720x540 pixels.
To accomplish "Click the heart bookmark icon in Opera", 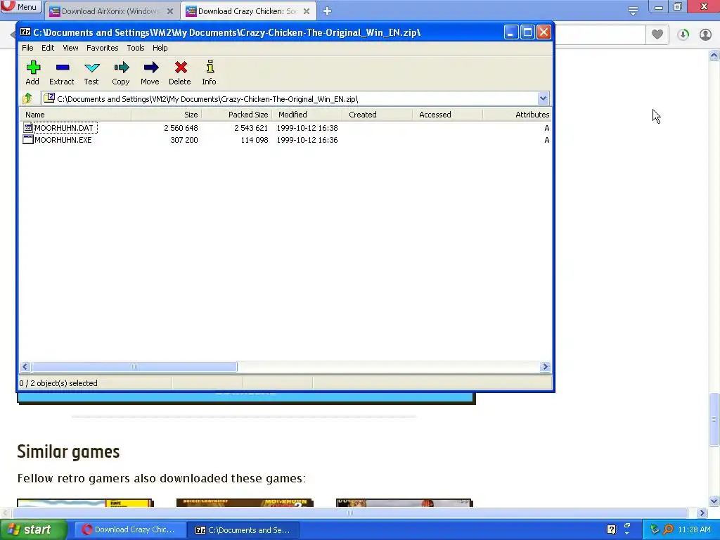I will (x=657, y=34).
